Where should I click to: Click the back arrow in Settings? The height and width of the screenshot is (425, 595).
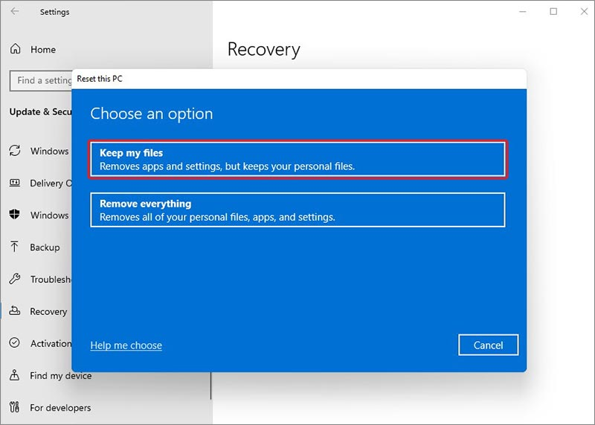click(15, 11)
